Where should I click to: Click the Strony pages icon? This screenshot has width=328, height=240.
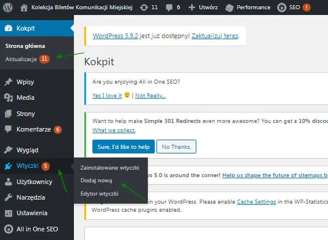[x=8, y=114]
